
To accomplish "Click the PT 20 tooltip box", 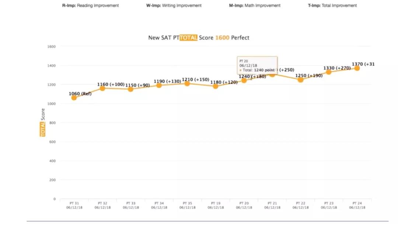I will point(257,65).
